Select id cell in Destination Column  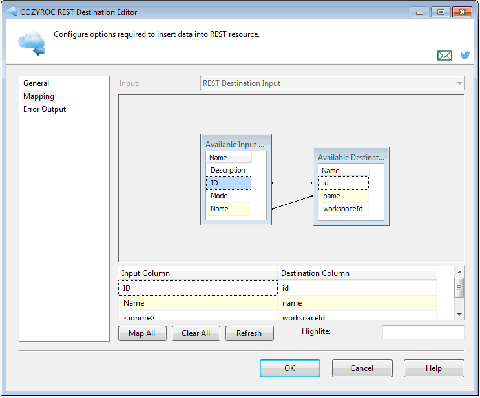tap(357, 288)
